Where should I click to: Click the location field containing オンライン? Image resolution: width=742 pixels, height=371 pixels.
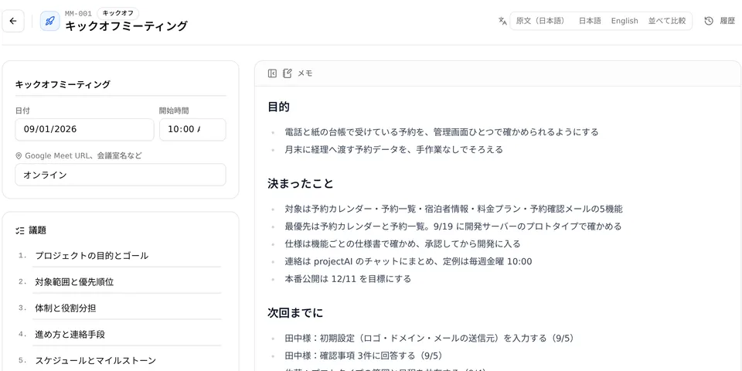point(121,175)
